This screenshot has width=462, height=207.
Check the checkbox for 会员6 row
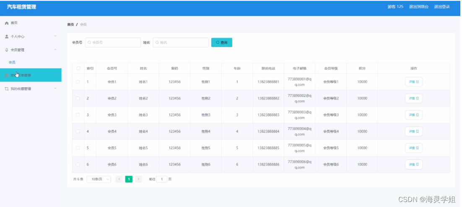click(x=78, y=164)
